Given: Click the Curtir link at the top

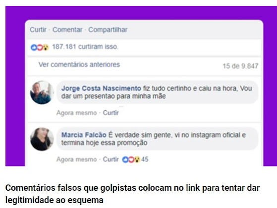Looking at the screenshot, I should click(38, 30).
